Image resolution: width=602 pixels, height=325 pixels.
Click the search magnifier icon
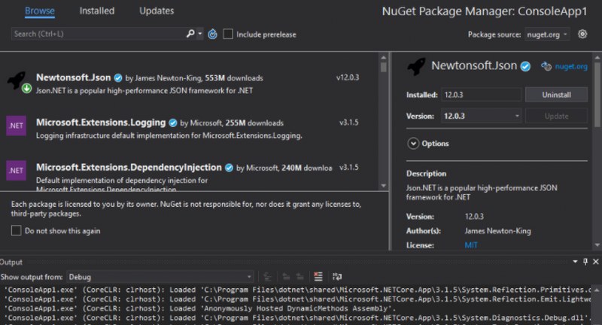190,34
